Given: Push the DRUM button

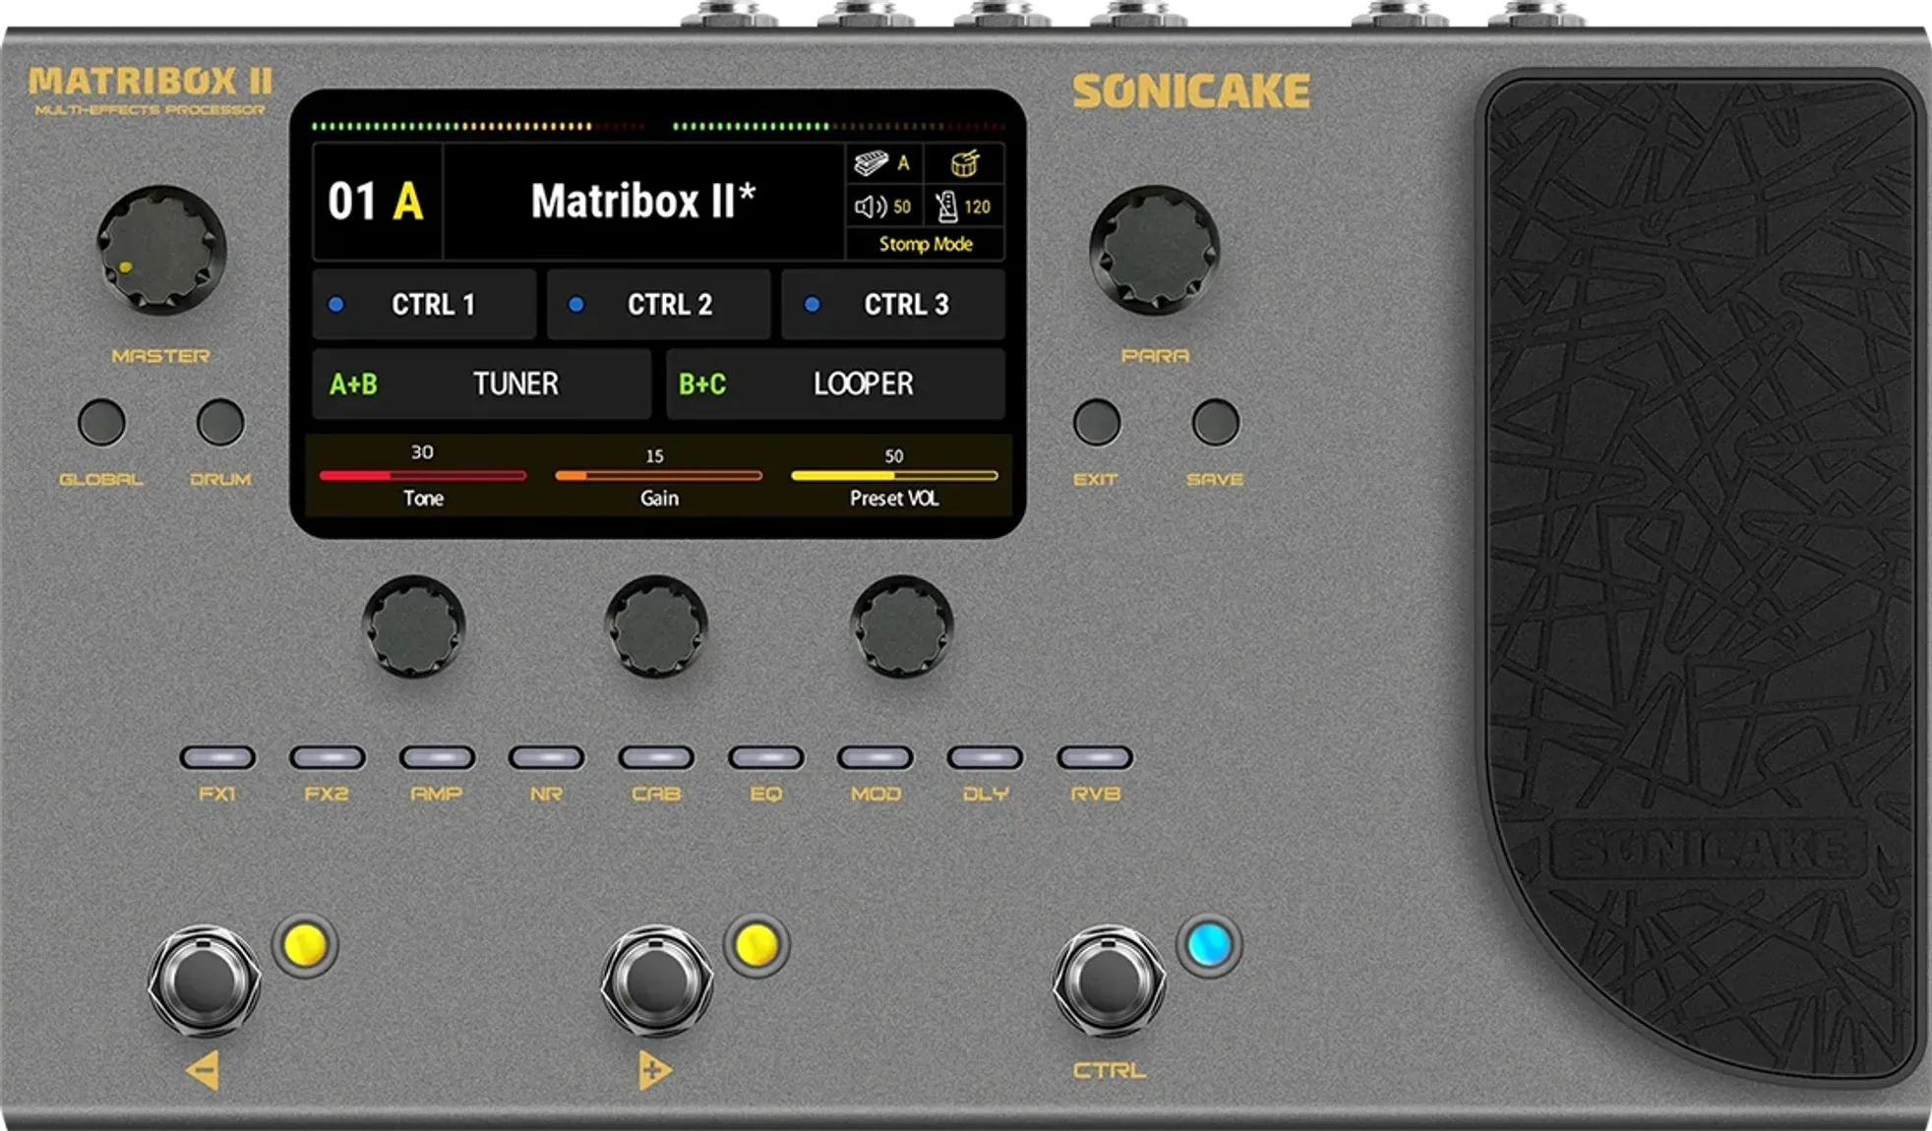Looking at the screenshot, I should pyautogui.click(x=220, y=422).
